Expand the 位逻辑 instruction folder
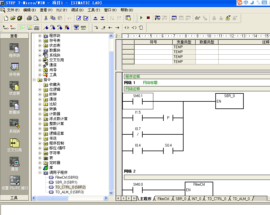Viewport: 270px width, 215px height. pyautogui.click(x=40, y=89)
